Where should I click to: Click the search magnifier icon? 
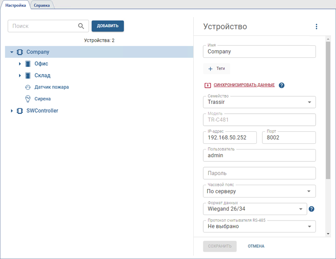[81, 26]
